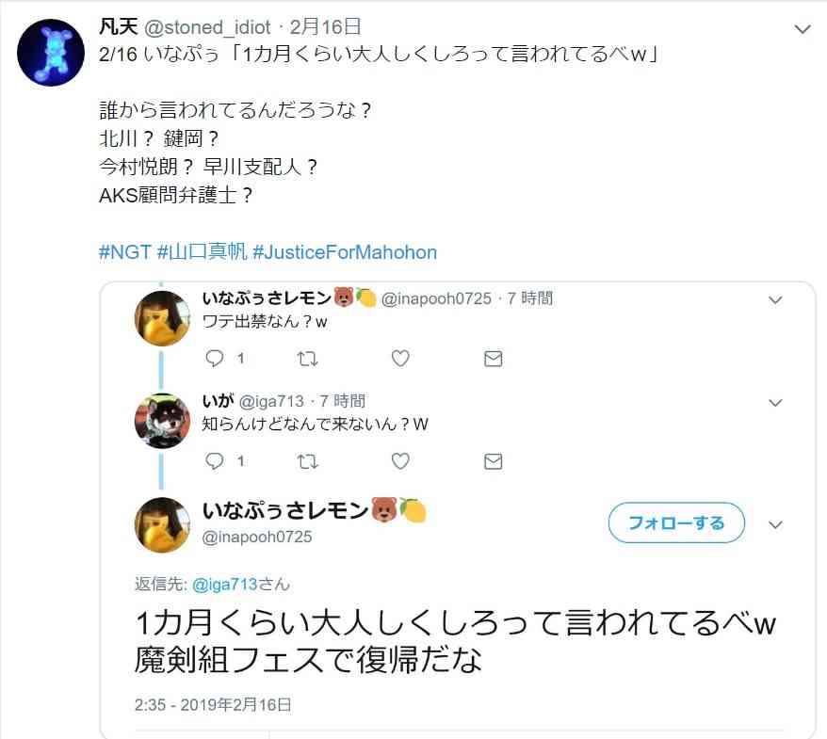
Task: Open the #JusticeForMahohon hashtag
Action: tap(345, 252)
